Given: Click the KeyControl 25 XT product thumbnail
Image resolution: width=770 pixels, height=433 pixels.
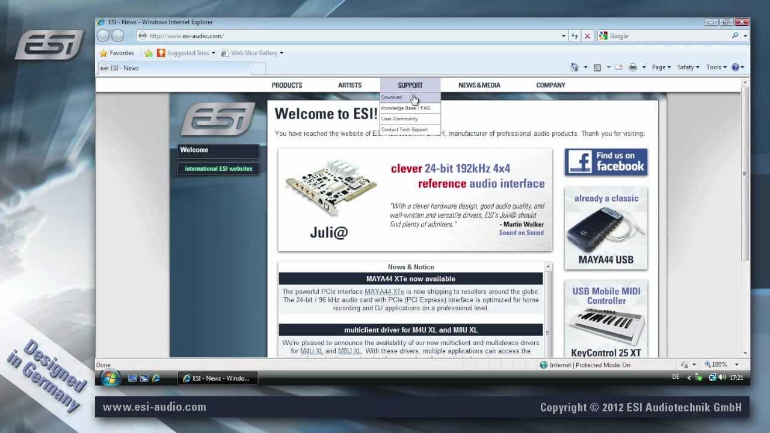Looking at the screenshot, I should point(606,320).
